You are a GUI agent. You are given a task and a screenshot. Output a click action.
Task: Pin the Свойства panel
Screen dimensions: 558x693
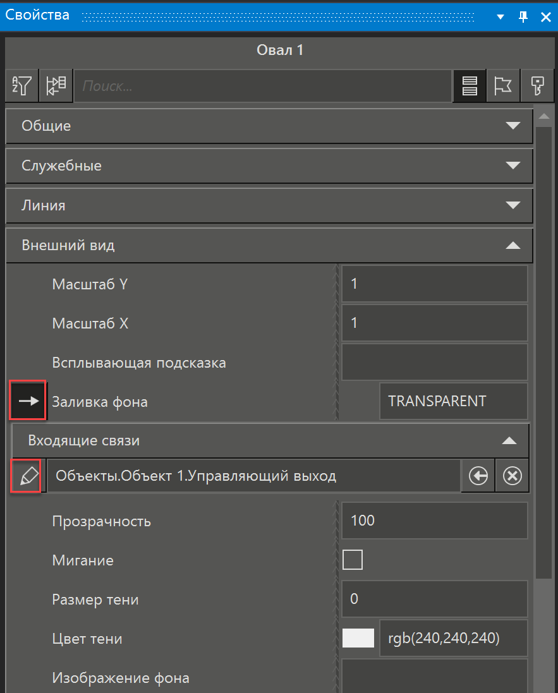523,17
